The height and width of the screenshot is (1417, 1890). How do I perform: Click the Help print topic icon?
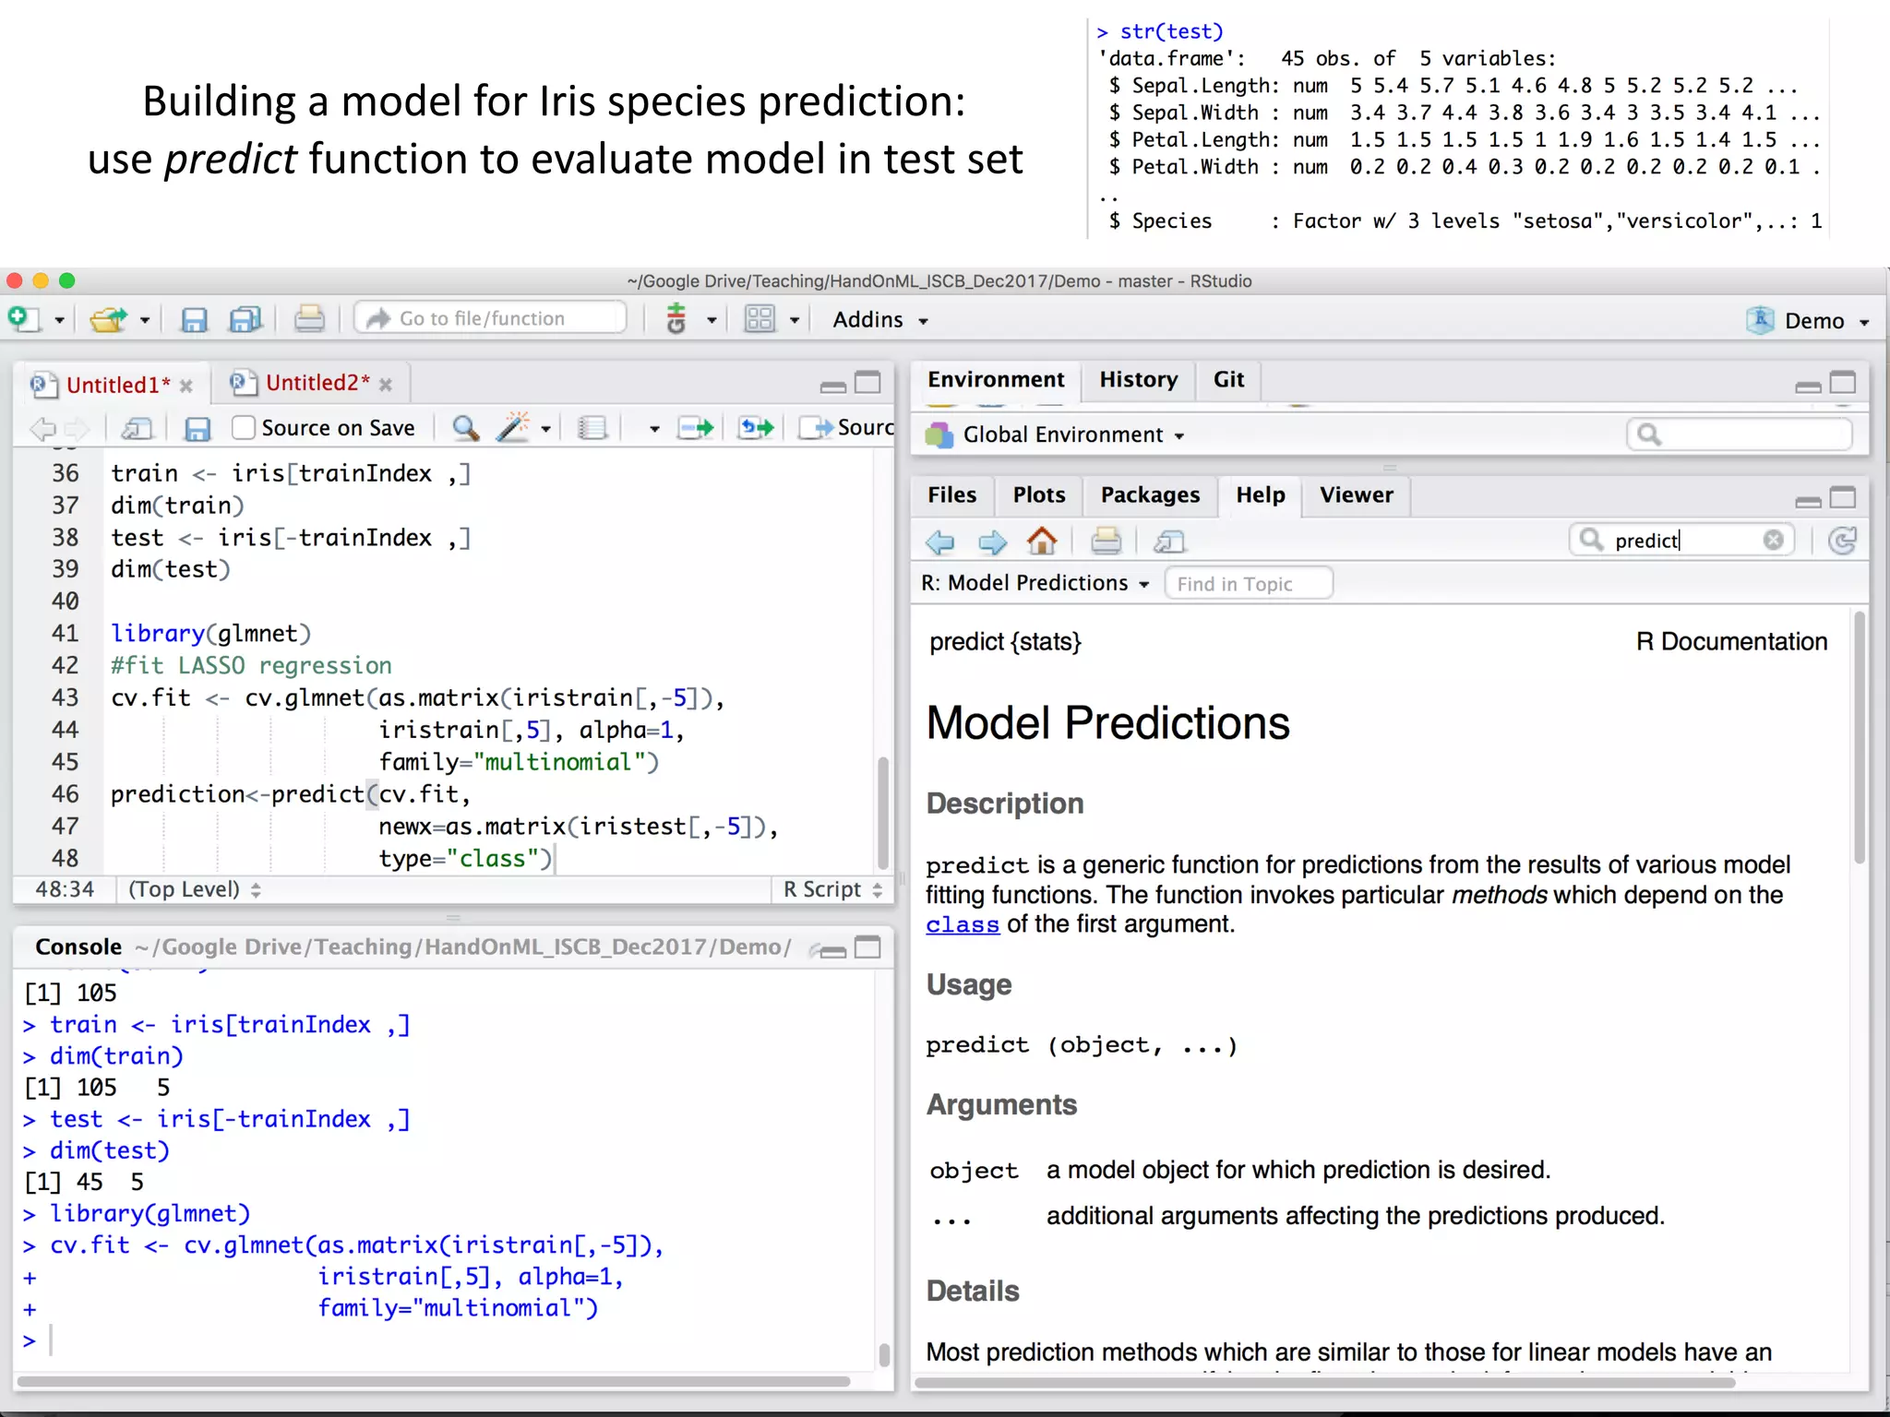(x=1106, y=541)
